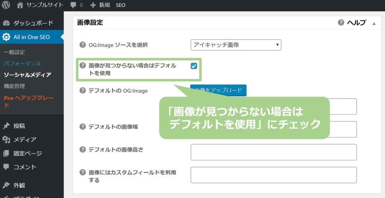Open ダッシュボード menu item
Screen dimensions: 385x198
point(33,23)
